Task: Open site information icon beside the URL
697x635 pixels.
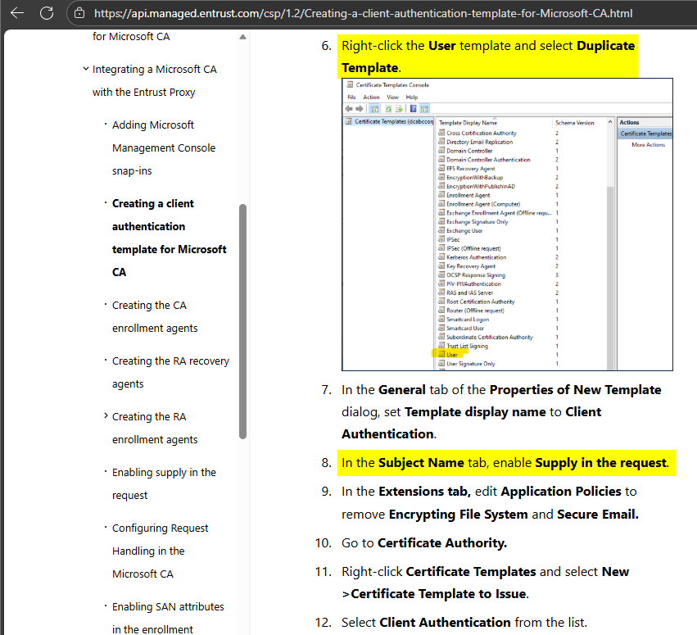Action: point(79,14)
